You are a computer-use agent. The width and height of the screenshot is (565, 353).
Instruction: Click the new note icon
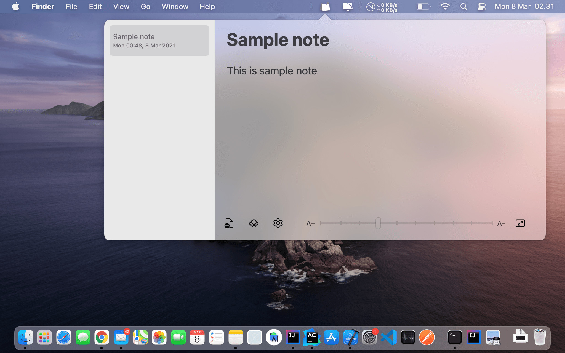click(x=229, y=223)
